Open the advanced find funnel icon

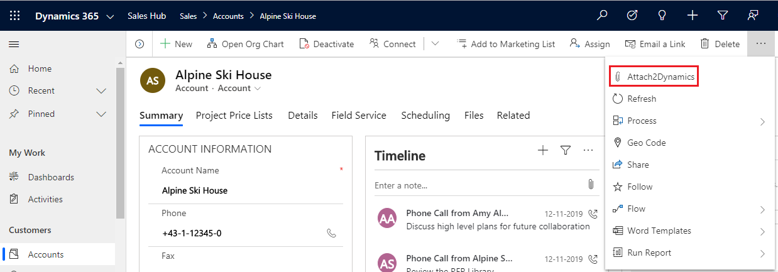point(723,16)
